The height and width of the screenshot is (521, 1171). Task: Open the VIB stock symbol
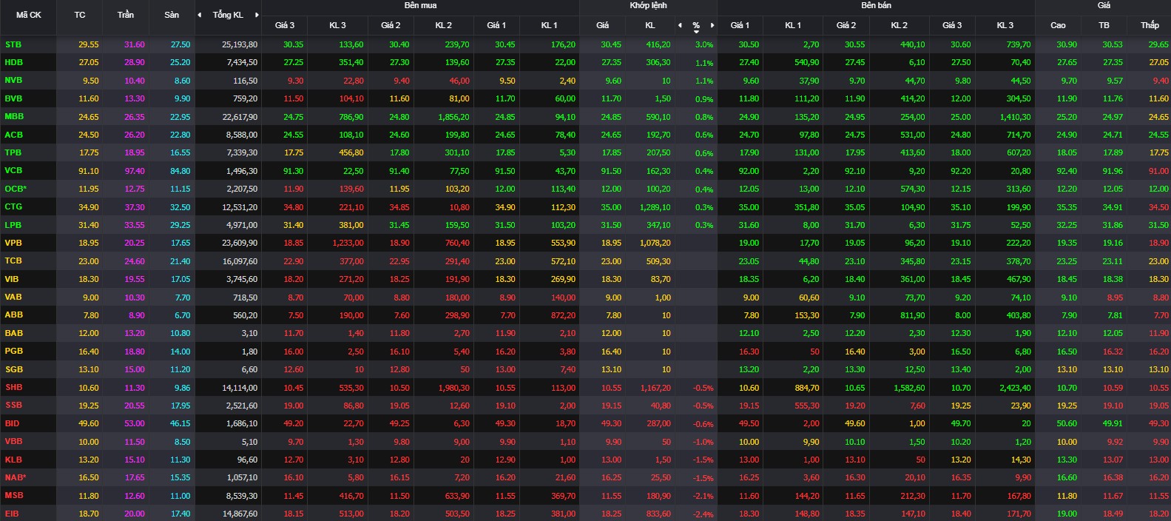tap(12, 279)
